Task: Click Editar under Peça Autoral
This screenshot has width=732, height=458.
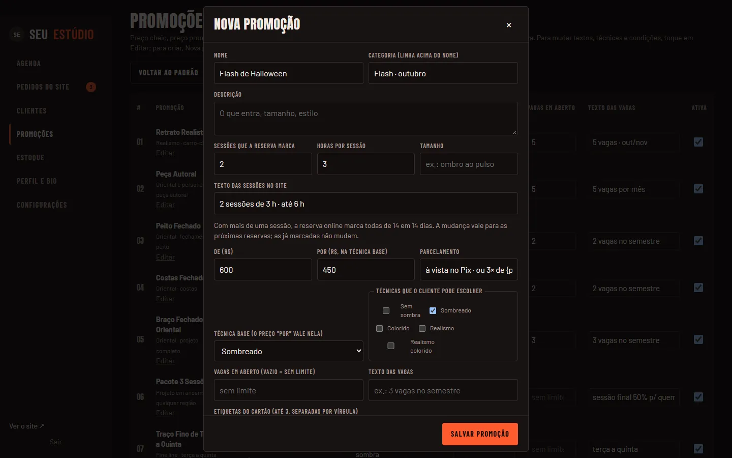Action: [165, 205]
